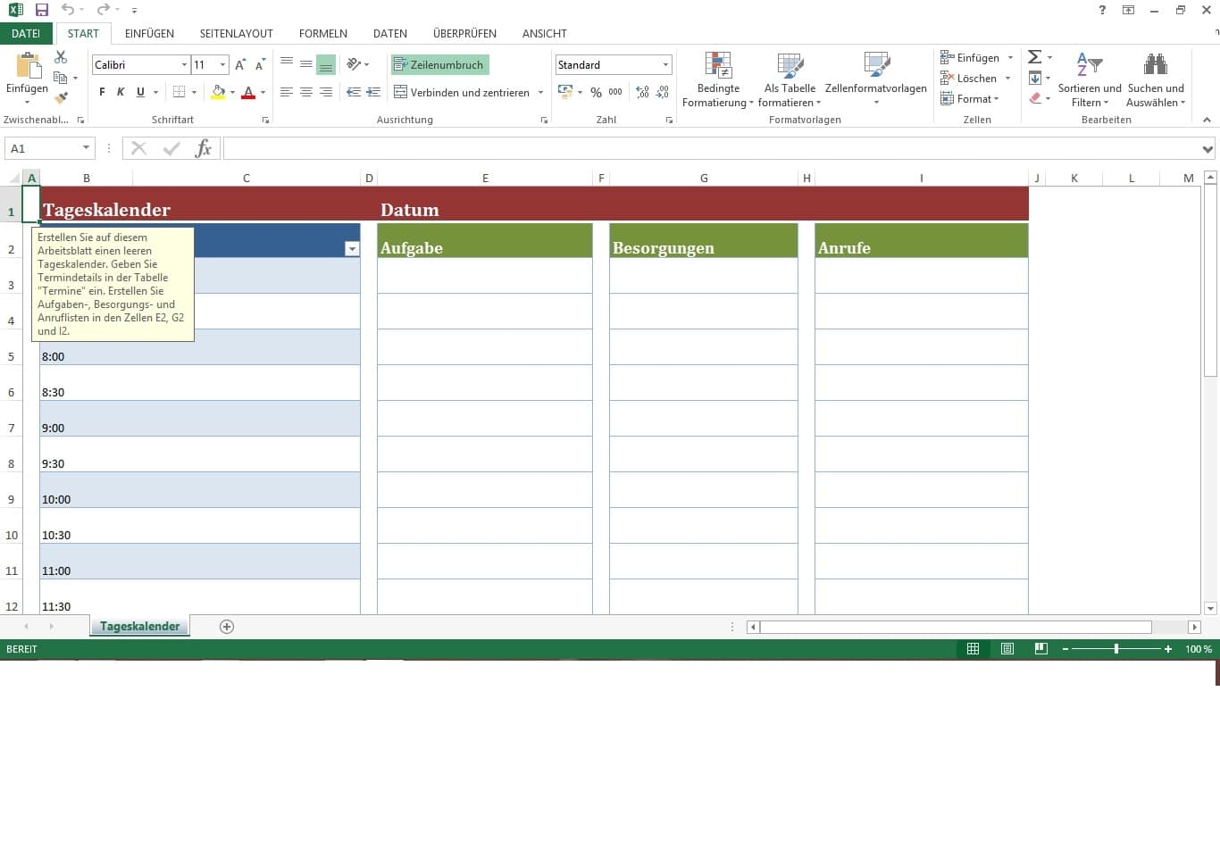Image resolution: width=1220 pixels, height=841 pixels.
Task: Apply thousands separator 000 icon
Action: coord(615,92)
